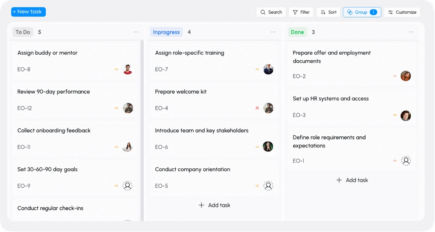Image resolution: width=435 pixels, height=232 pixels.
Task: Click Add task in the Inprogress column
Action: pos(215,205)
